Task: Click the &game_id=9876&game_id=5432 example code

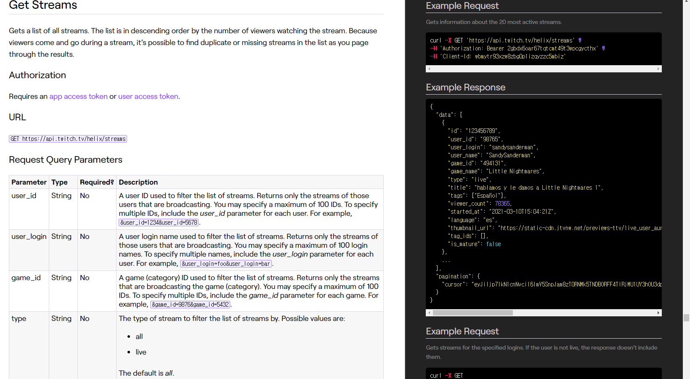Action: pos(190,305)
